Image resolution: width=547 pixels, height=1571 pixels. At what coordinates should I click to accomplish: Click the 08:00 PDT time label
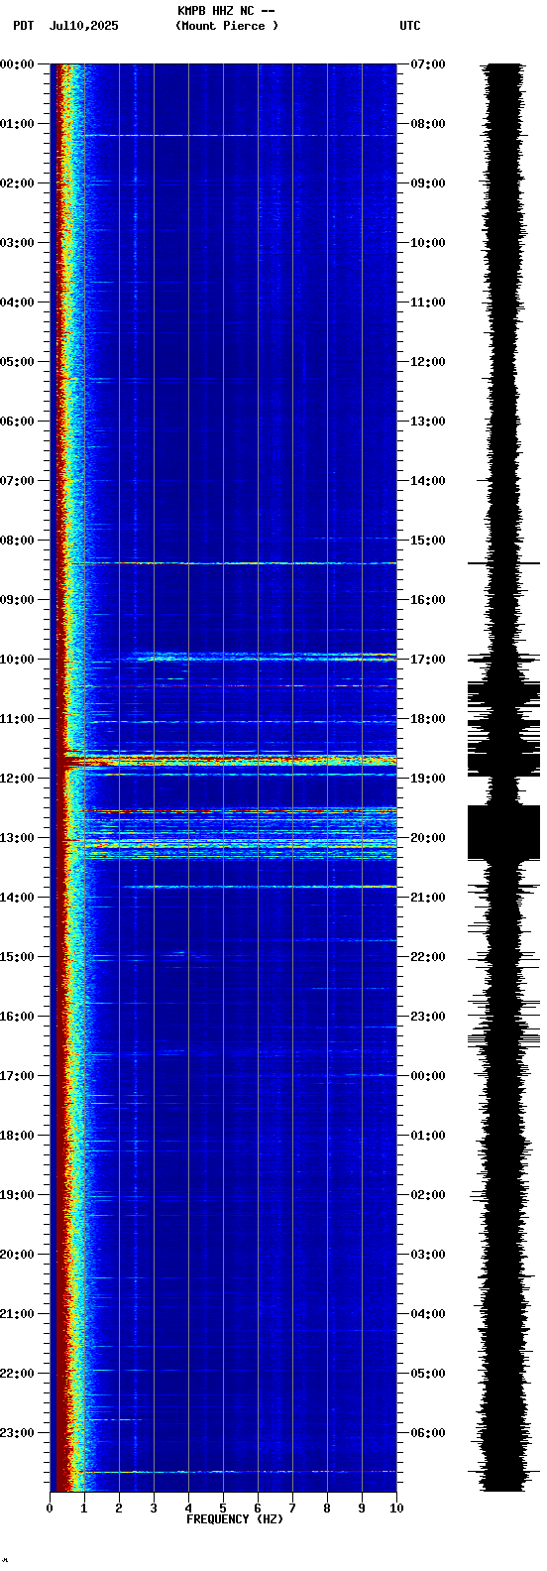tap(18, 541)
